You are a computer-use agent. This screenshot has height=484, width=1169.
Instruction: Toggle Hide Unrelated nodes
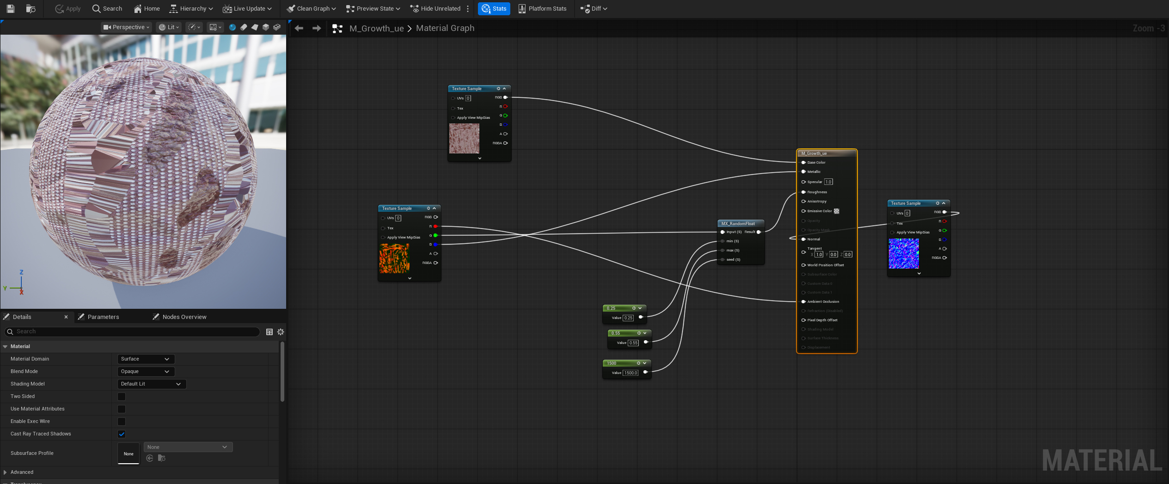click(435, 8)
